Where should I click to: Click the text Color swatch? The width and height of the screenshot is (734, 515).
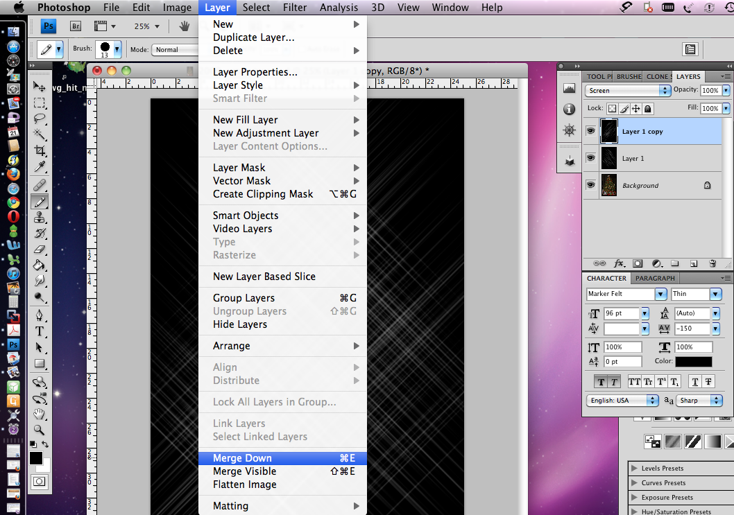[693, 361]
